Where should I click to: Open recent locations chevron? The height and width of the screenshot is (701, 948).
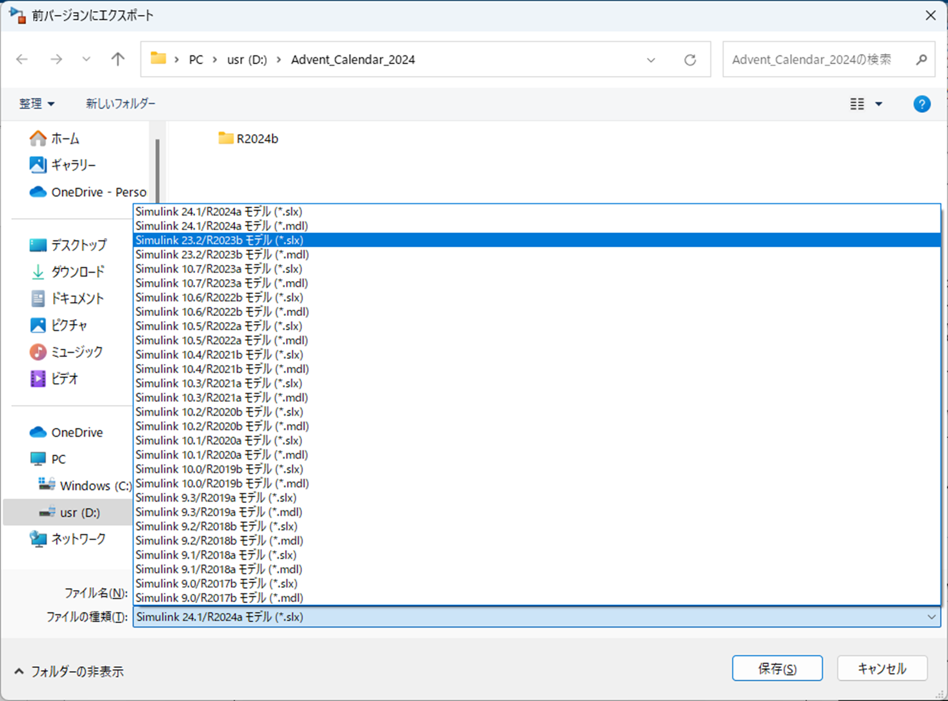(86, 59)
